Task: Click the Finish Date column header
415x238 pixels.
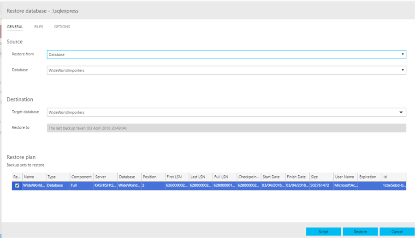Action: point(297,177)
